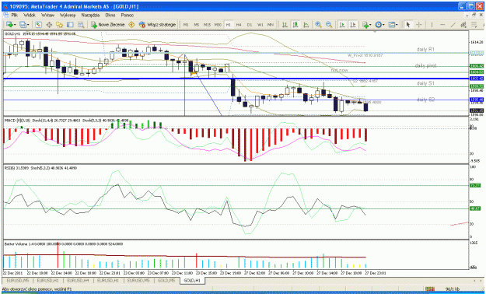
Task: Expand the periods dropdown arrow
Action: click(383, 25)
